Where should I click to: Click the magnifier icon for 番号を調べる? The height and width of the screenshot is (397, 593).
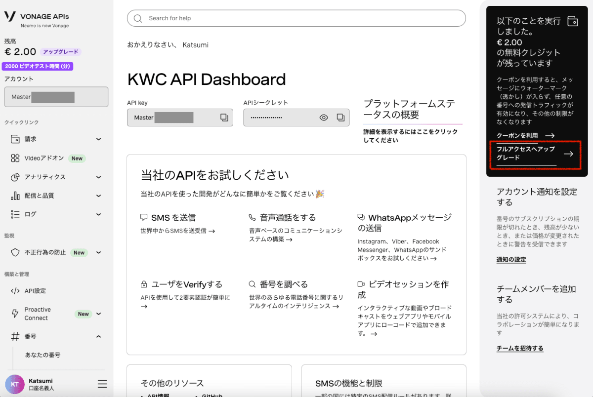(253, 284)
